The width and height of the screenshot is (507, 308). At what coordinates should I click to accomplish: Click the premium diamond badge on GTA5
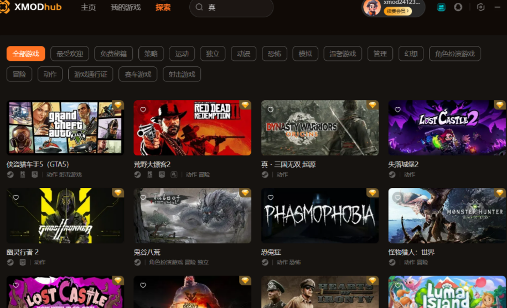click(x=118, y=105)
